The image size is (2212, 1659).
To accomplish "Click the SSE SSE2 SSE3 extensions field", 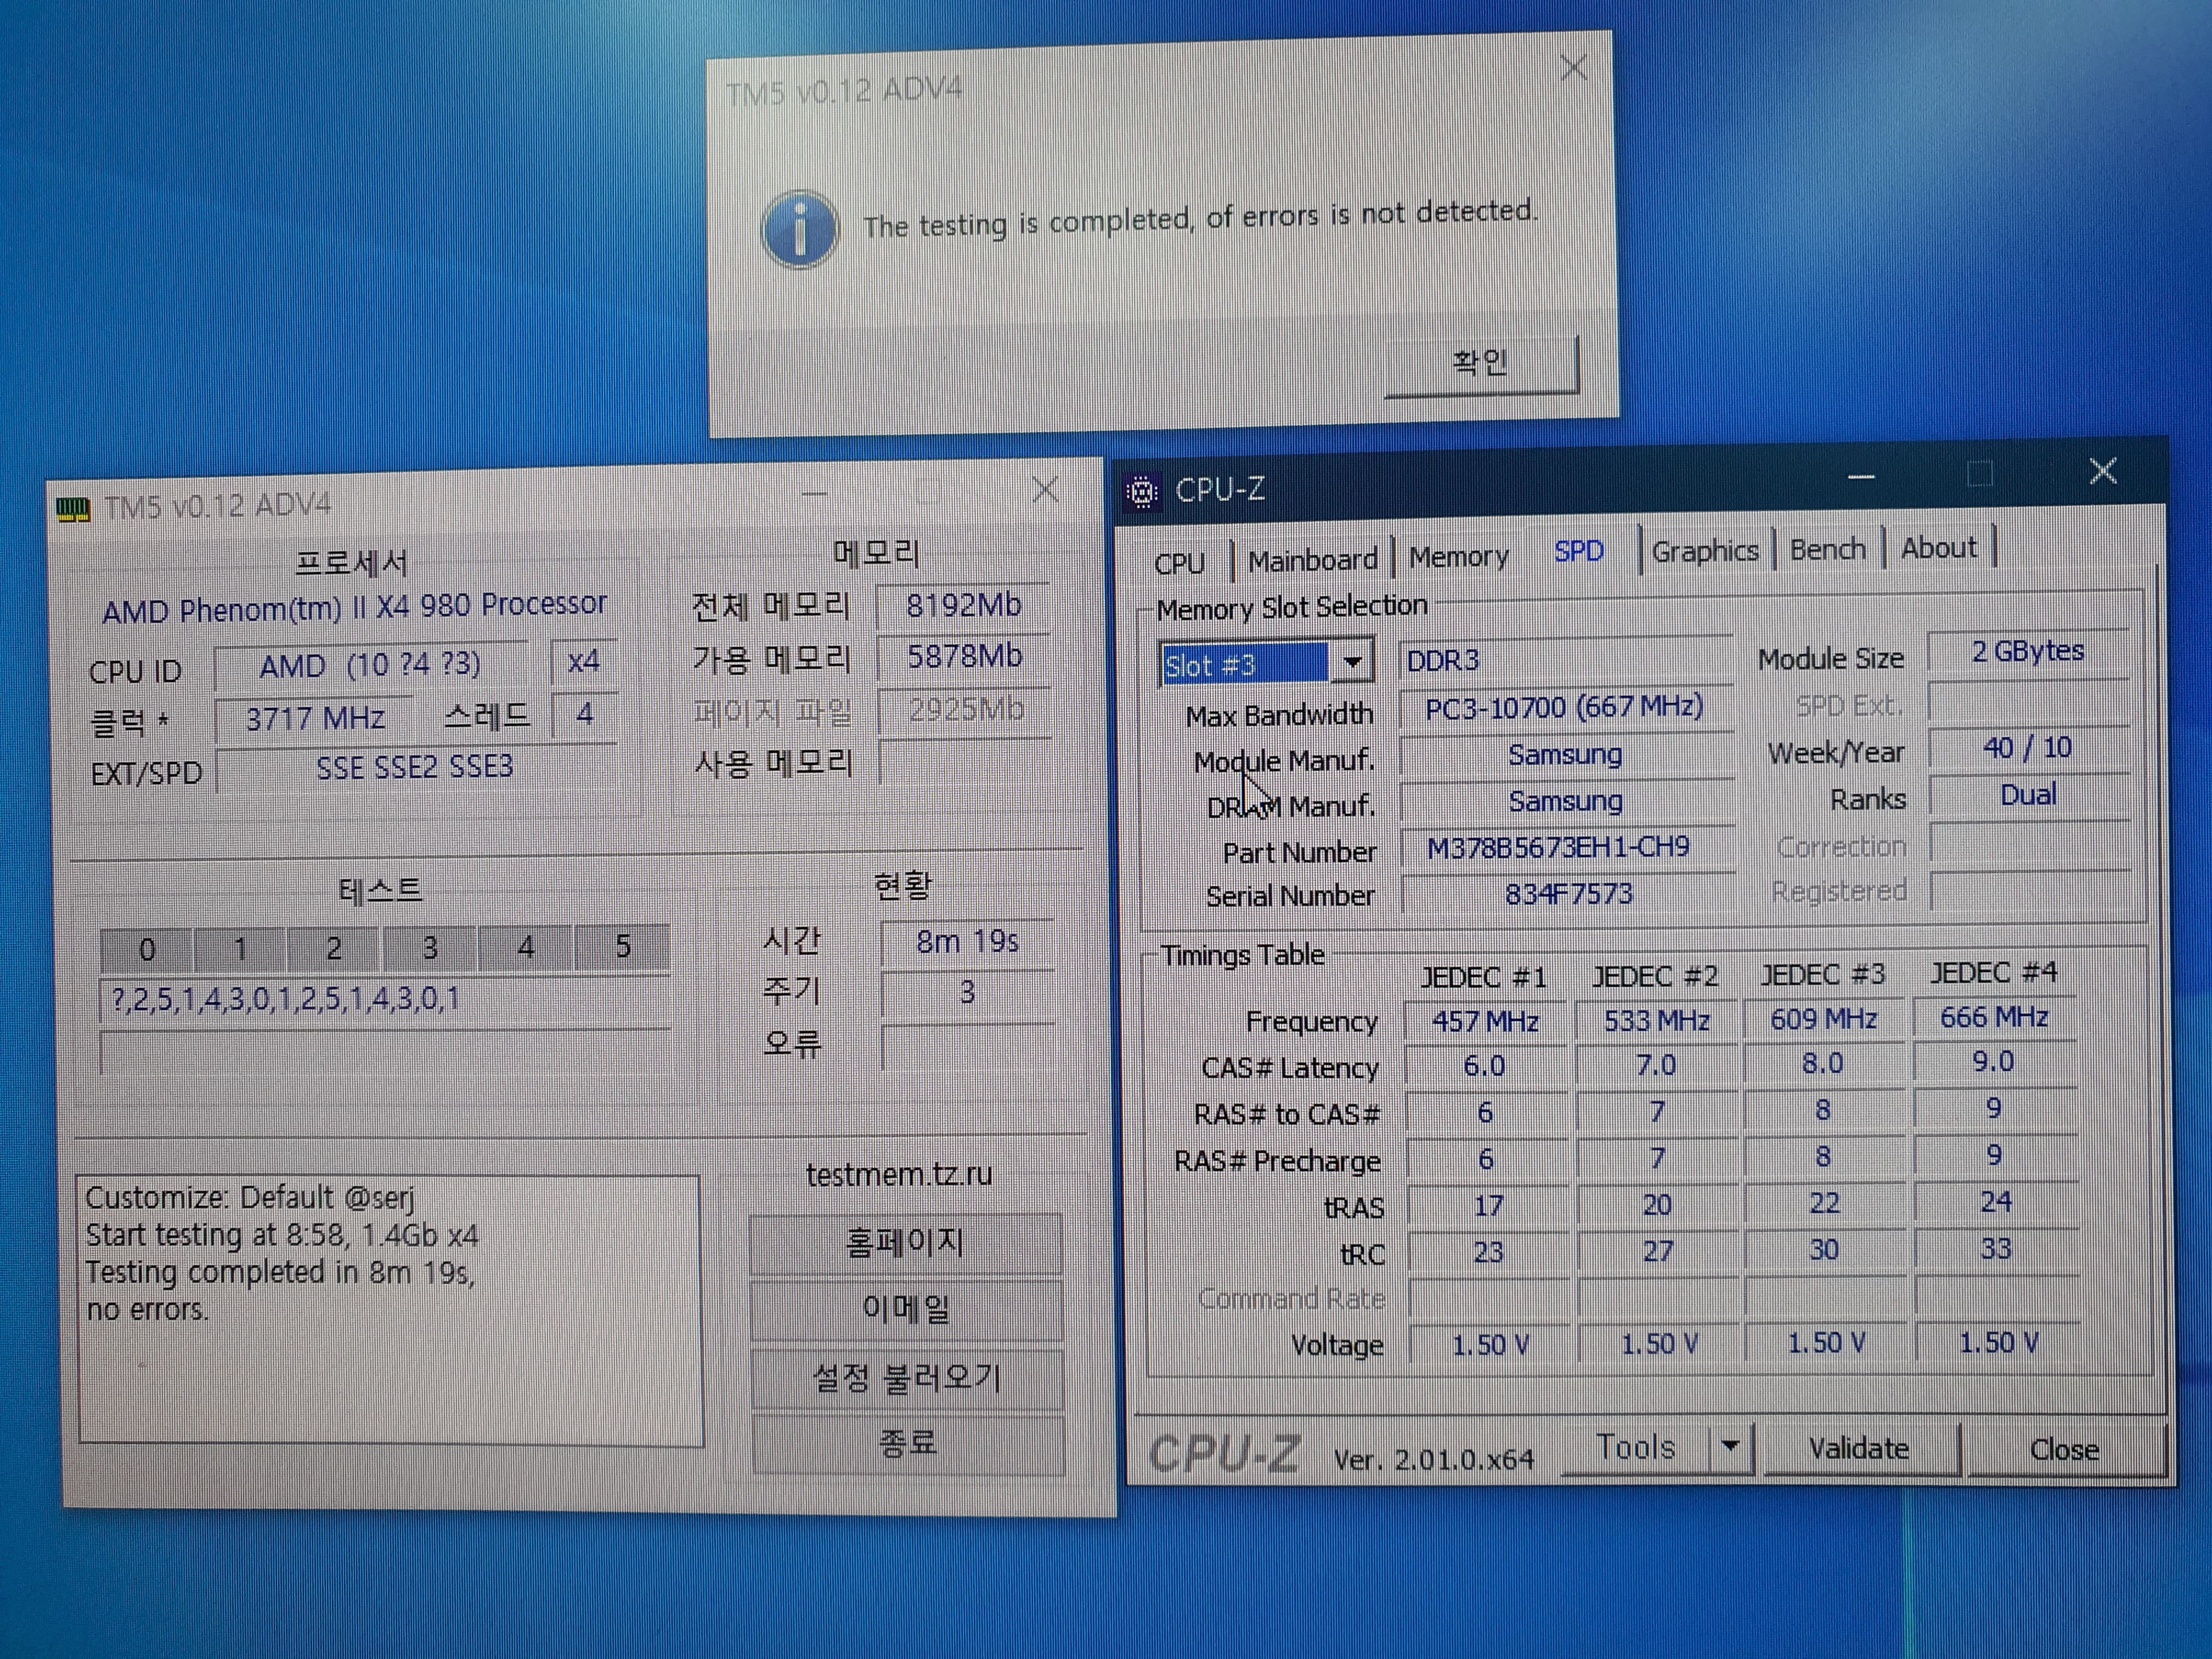I will coord(415,768).
